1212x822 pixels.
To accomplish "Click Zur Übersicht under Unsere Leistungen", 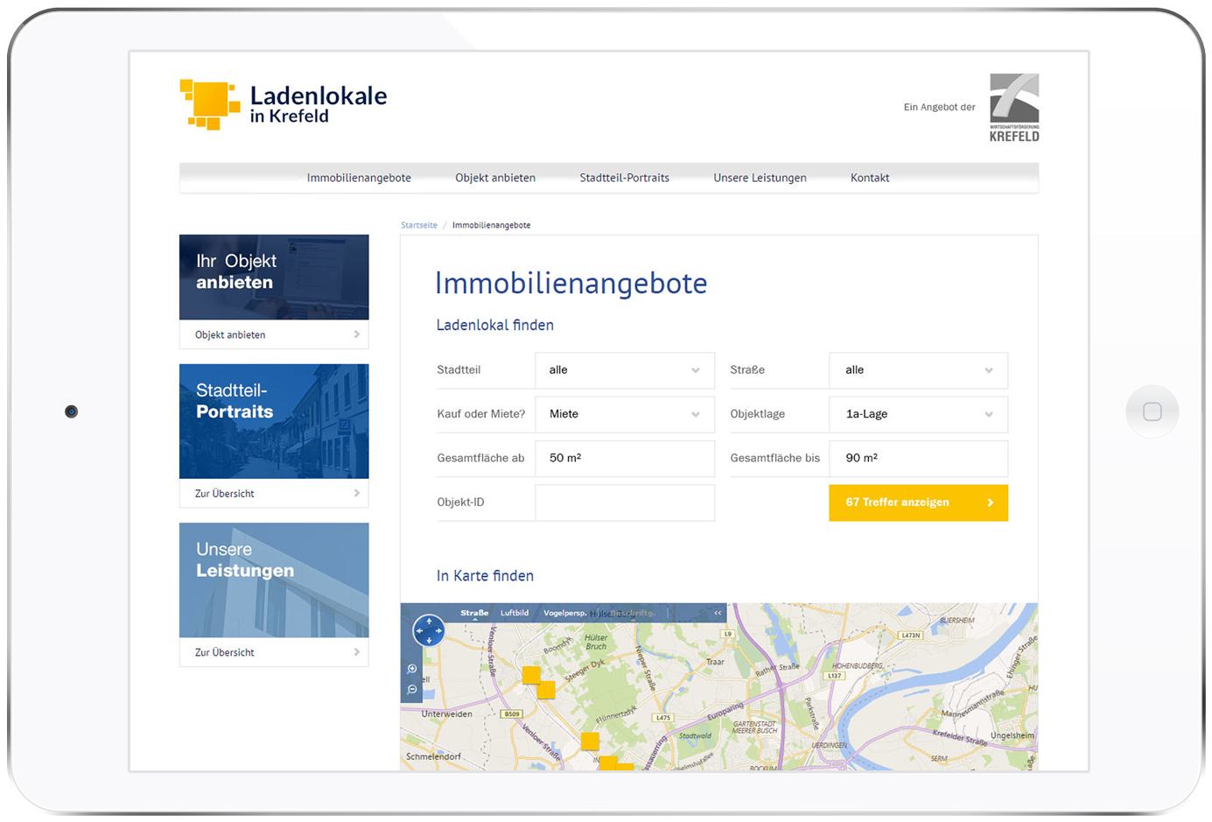I will (x=225, y=652).
